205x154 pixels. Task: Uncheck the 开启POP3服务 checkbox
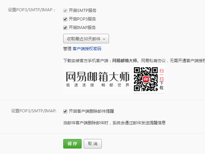coord(65,19)
